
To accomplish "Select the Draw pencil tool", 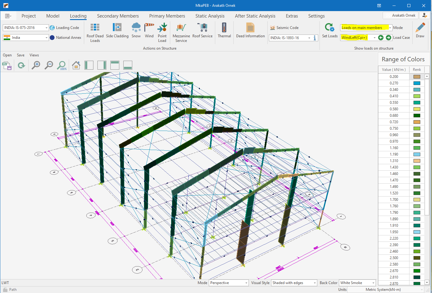I will pyautogui.click(x=420, y=30).
